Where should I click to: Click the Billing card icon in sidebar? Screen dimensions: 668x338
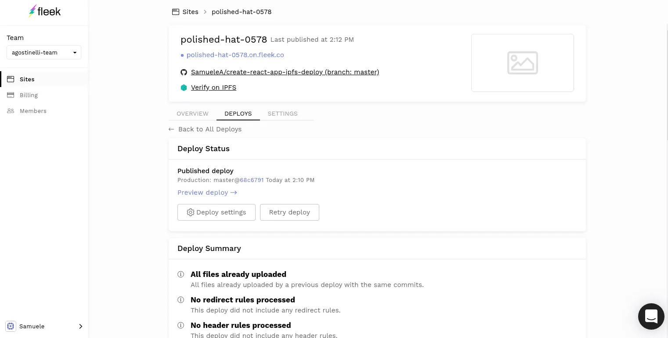coord(11,95)
